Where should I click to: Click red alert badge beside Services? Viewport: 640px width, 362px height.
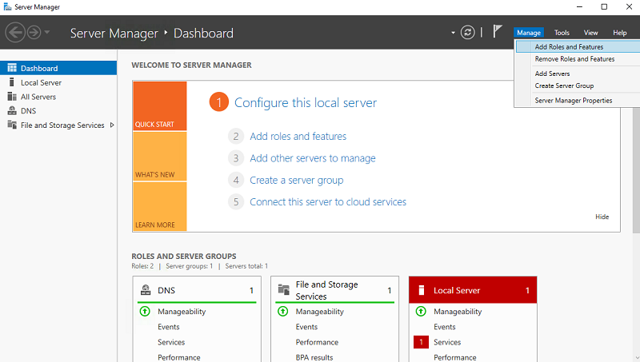[x=421, y=342]
